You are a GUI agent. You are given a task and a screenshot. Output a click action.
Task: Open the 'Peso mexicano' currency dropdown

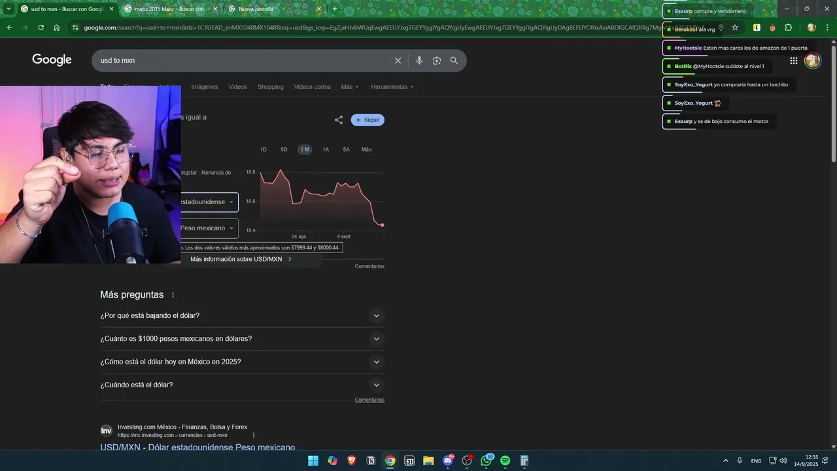[209, 228]
